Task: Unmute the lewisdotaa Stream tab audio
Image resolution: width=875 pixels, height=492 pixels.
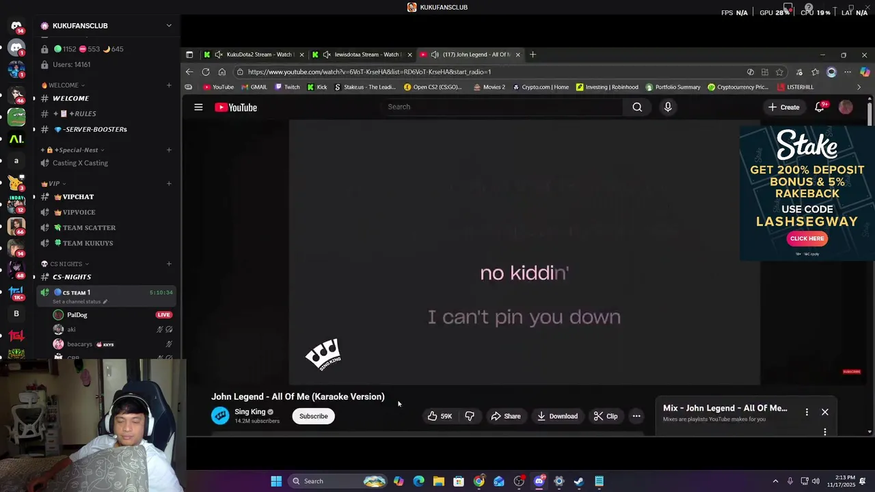Action: [x=327, y=55]
